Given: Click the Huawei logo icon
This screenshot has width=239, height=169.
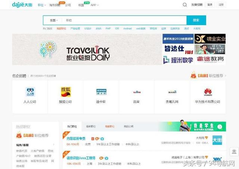Looking at the screenshot, I should [208, 92].
